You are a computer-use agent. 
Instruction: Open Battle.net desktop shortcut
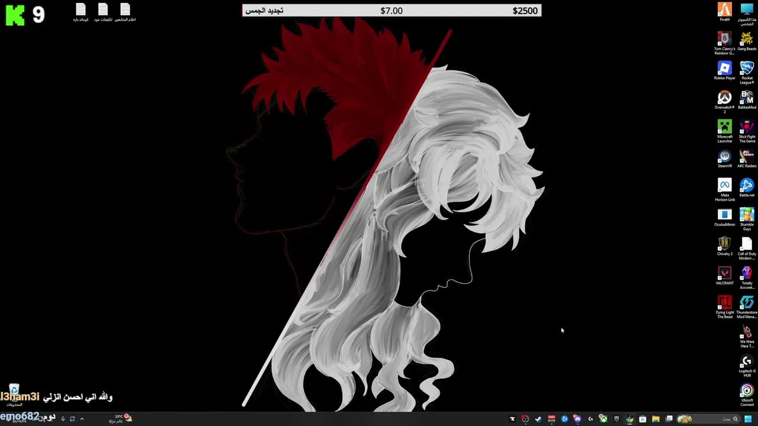coord(747,188)
